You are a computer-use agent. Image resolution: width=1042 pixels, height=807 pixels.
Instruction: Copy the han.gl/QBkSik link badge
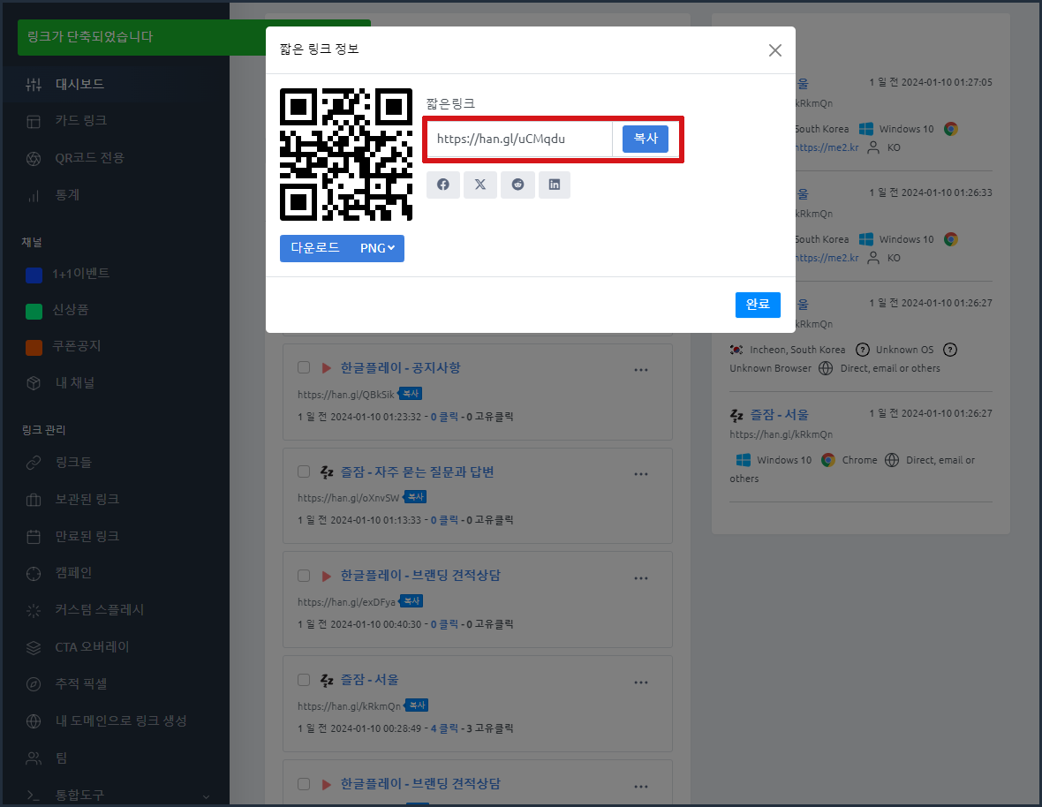pyautogui.click(x=411, y=394)
